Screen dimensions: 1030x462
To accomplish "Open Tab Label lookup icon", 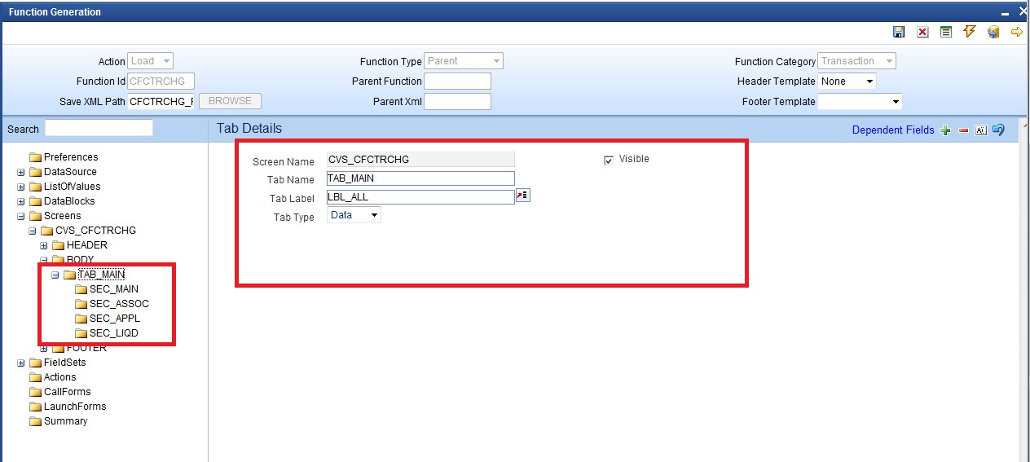I will point(523,196).
